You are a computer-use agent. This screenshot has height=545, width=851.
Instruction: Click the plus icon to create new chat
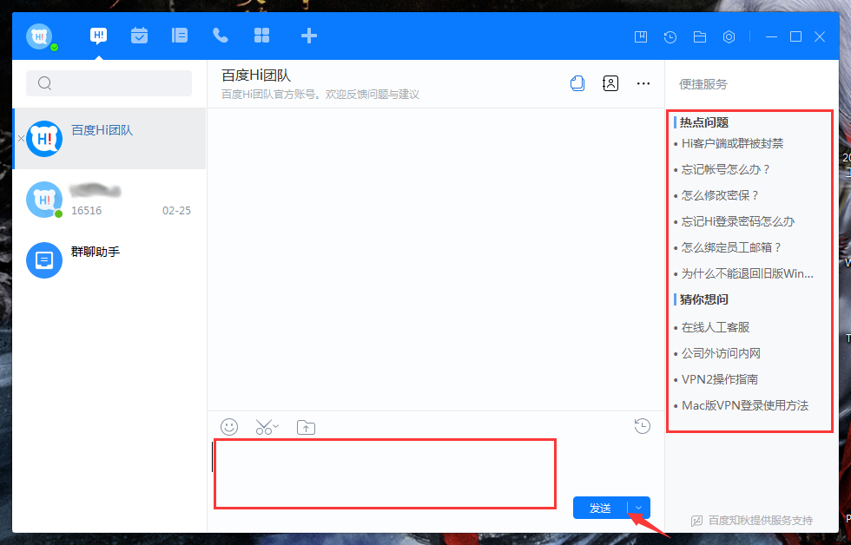[308, 36]
